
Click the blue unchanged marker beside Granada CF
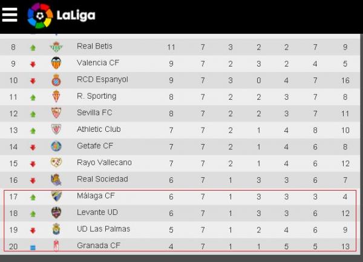pos(33,247)
